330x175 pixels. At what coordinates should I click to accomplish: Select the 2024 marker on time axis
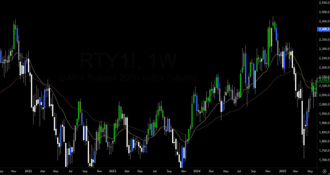pos(197,171)
